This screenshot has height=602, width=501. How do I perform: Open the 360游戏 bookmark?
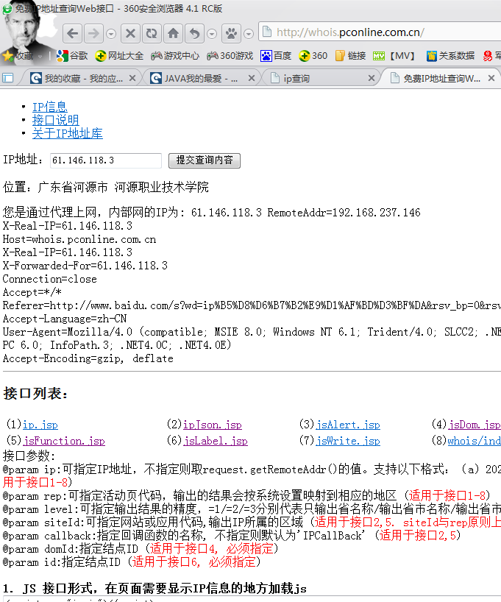tap(230, 56)
